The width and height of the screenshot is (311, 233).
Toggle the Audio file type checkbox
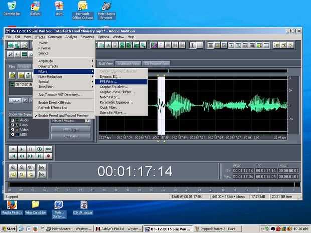(x=12, y=120)
